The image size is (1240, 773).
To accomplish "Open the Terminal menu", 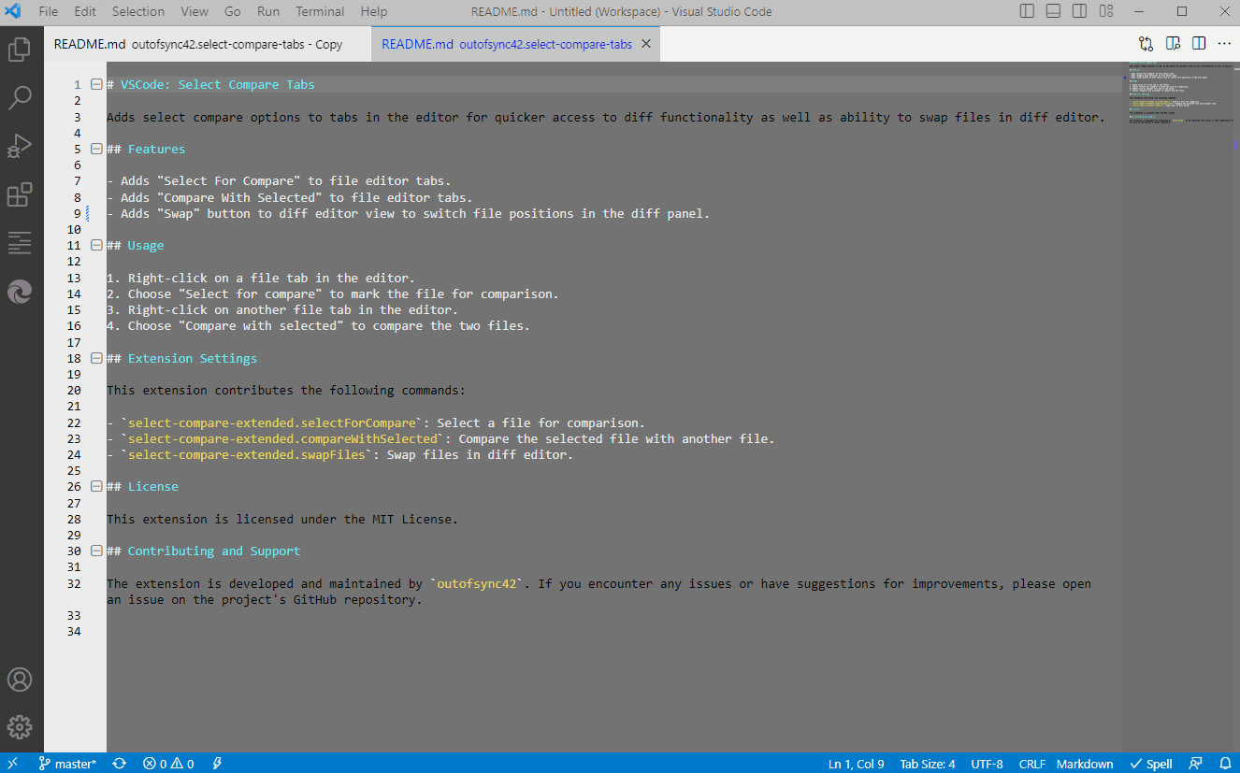I will pos(321,11).
